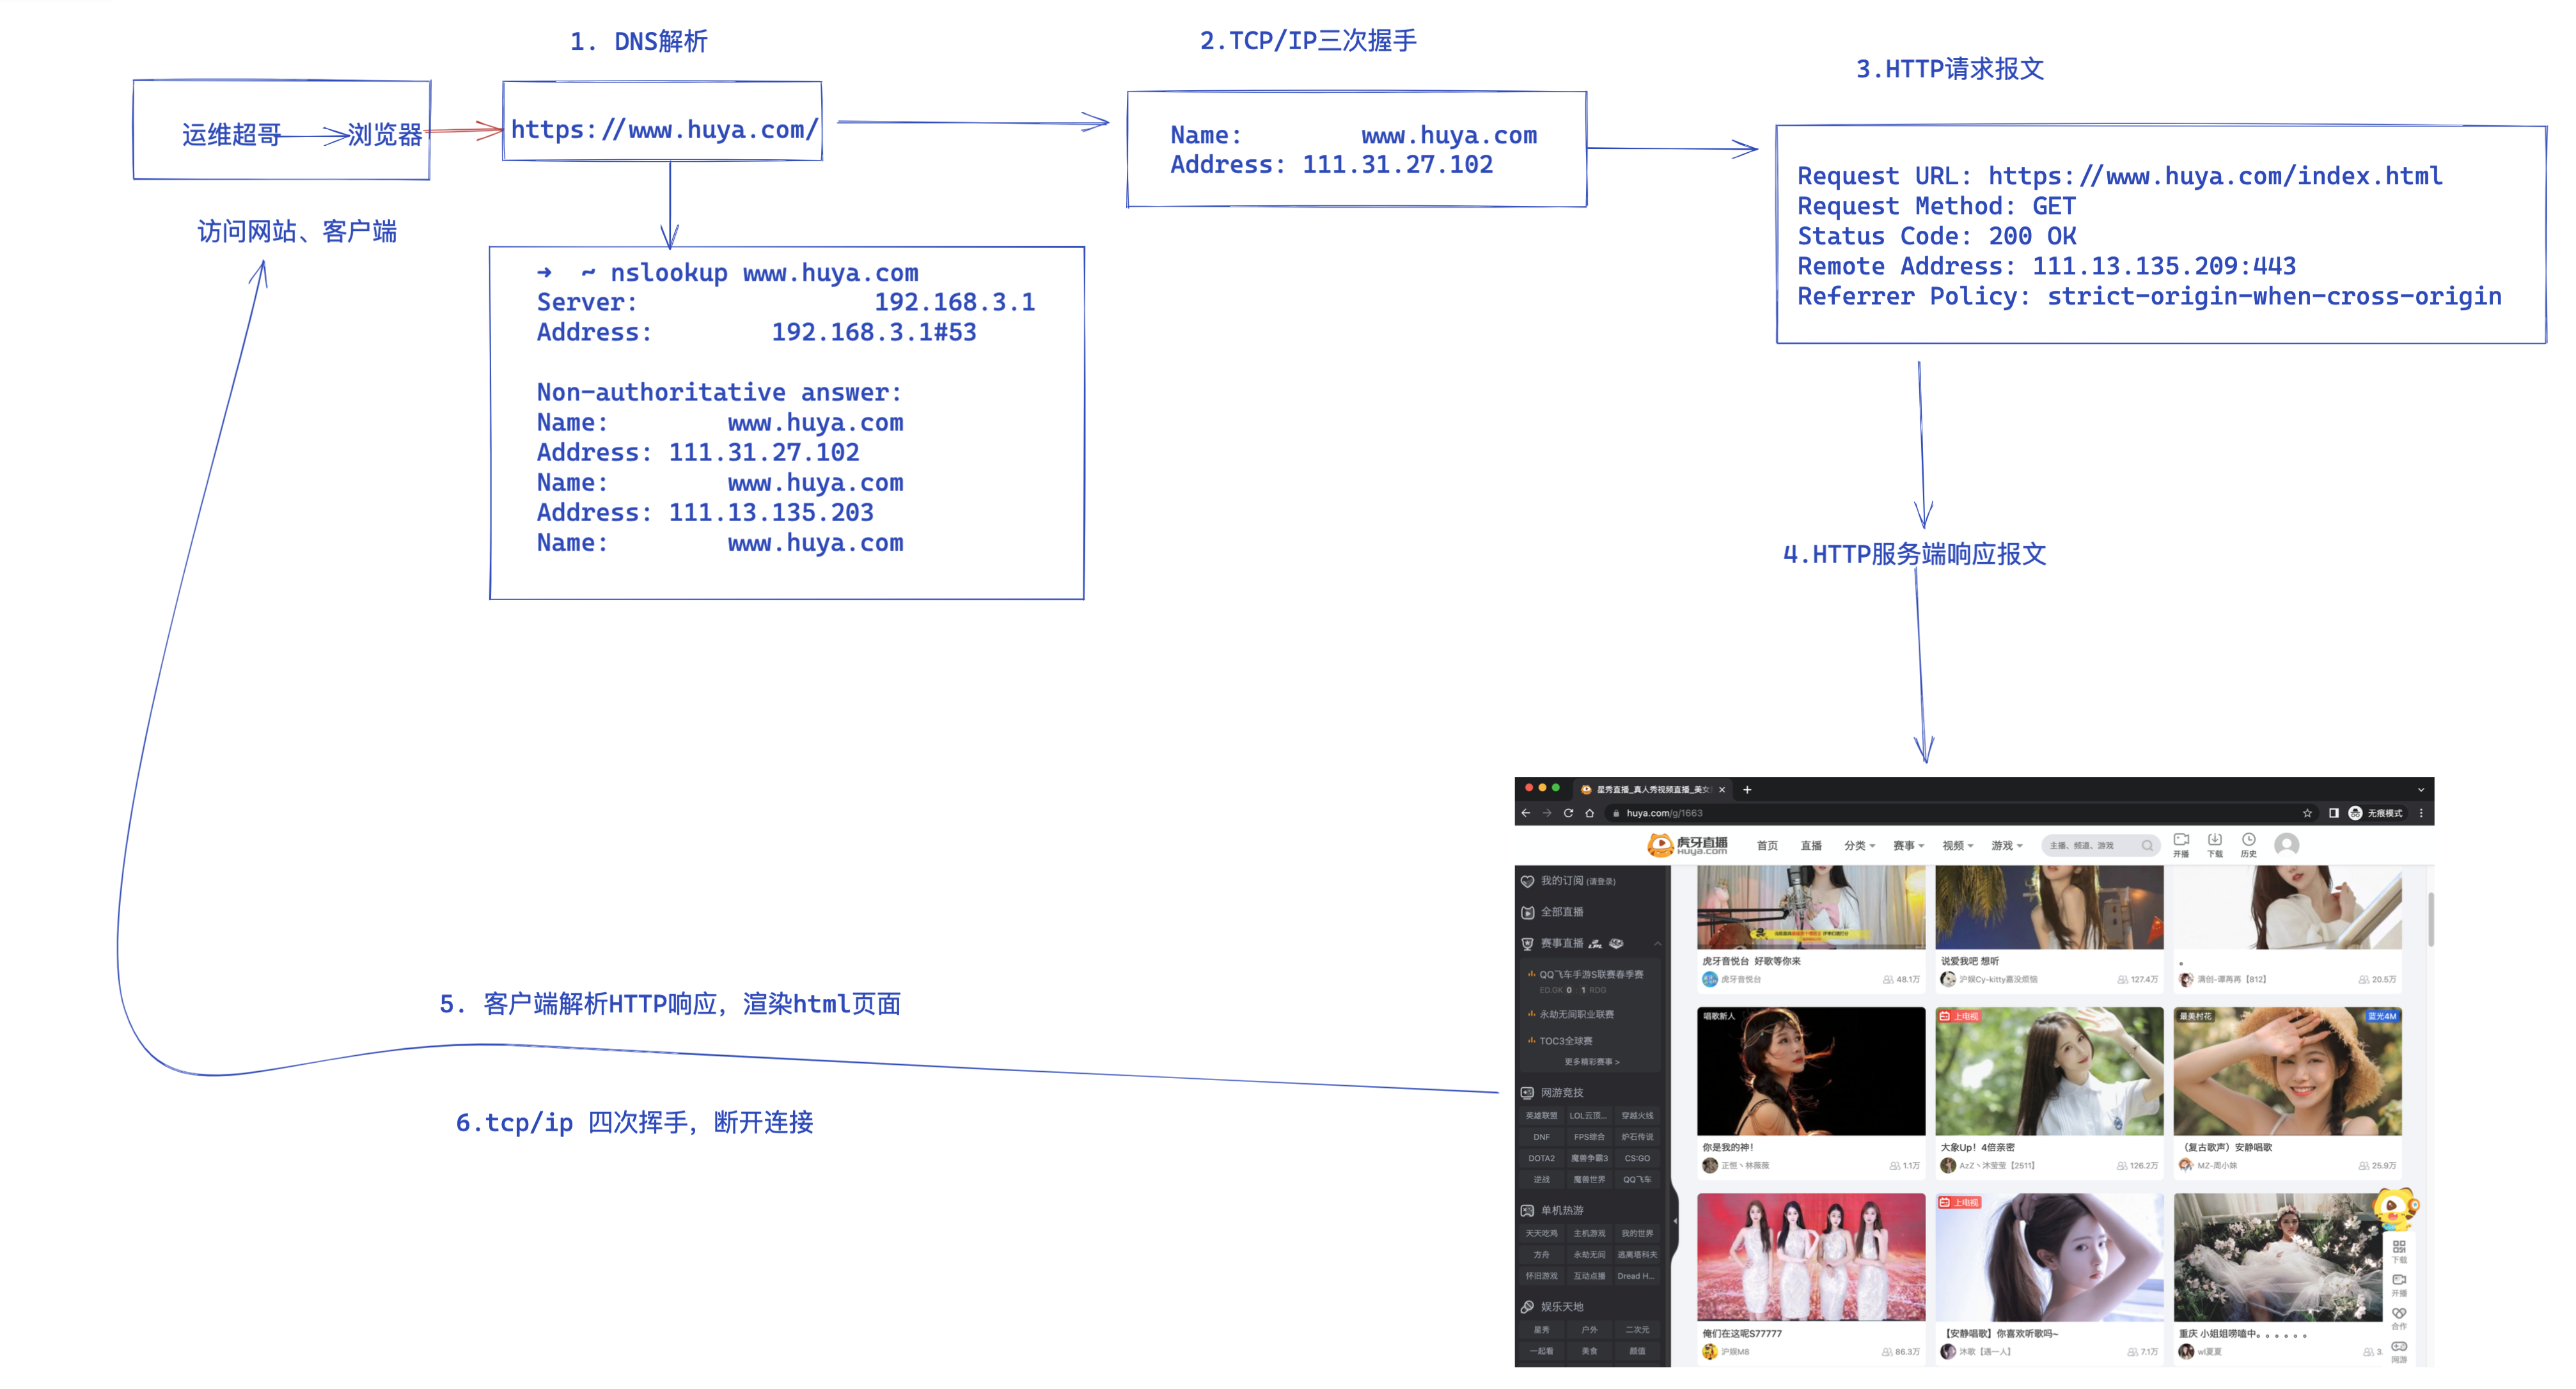2576x1389 pixels.
Task: Click the search magnifier icon
Action: pyautogui.click(x=2147, y=846)
